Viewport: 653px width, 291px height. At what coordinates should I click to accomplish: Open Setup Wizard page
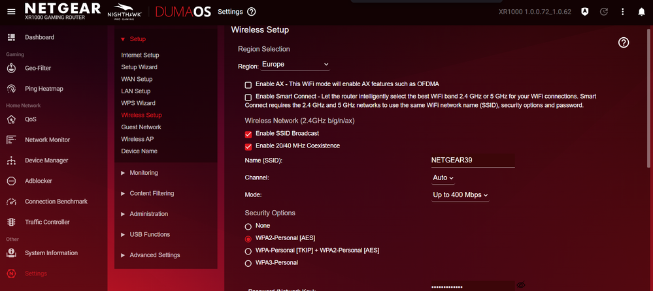click(x=139, y=67)
